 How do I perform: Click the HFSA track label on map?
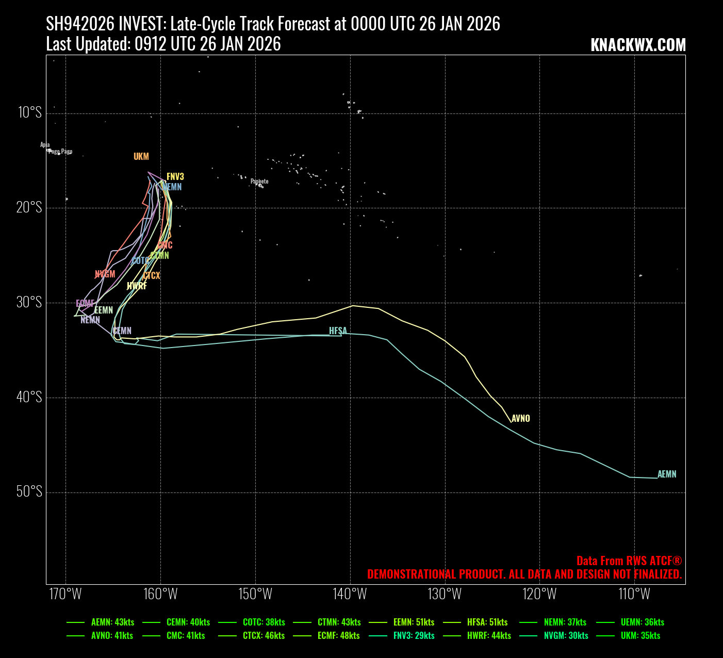[x=338, y=331]
